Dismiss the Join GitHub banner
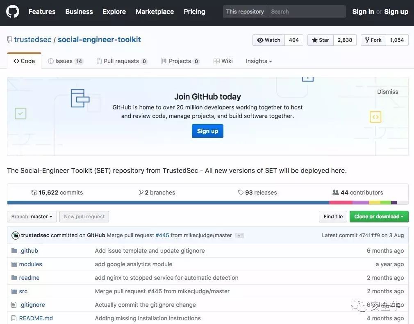Viewport: 414px width, 324px height. click(388, 92)
